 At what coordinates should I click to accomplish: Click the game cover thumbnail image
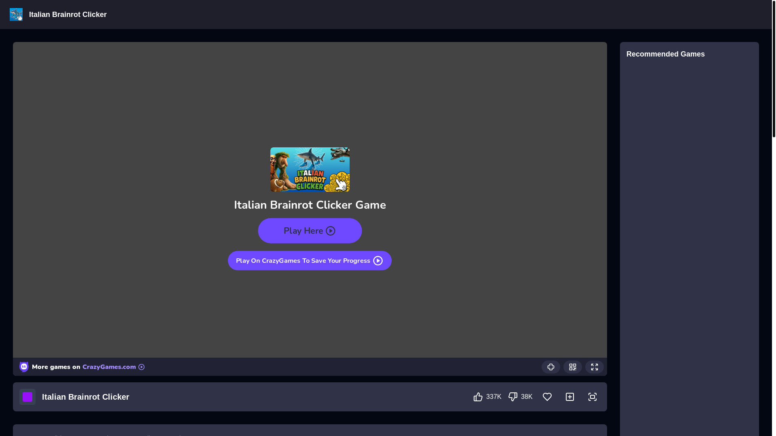pos(310,170)
